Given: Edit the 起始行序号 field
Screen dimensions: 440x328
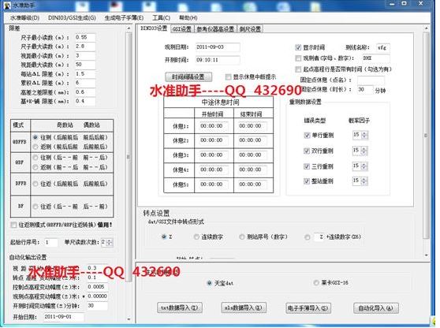Looking at the screenshot, I should 50,242.
